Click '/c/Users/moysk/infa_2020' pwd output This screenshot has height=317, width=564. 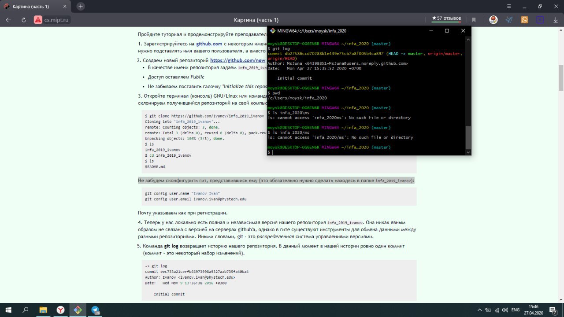click(297, 98)
